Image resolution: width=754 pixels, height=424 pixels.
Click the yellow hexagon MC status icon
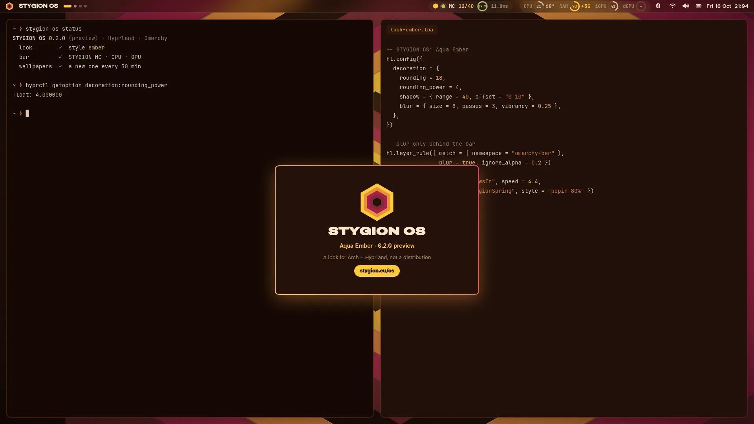pyautogui.click(x=436, y=6)
